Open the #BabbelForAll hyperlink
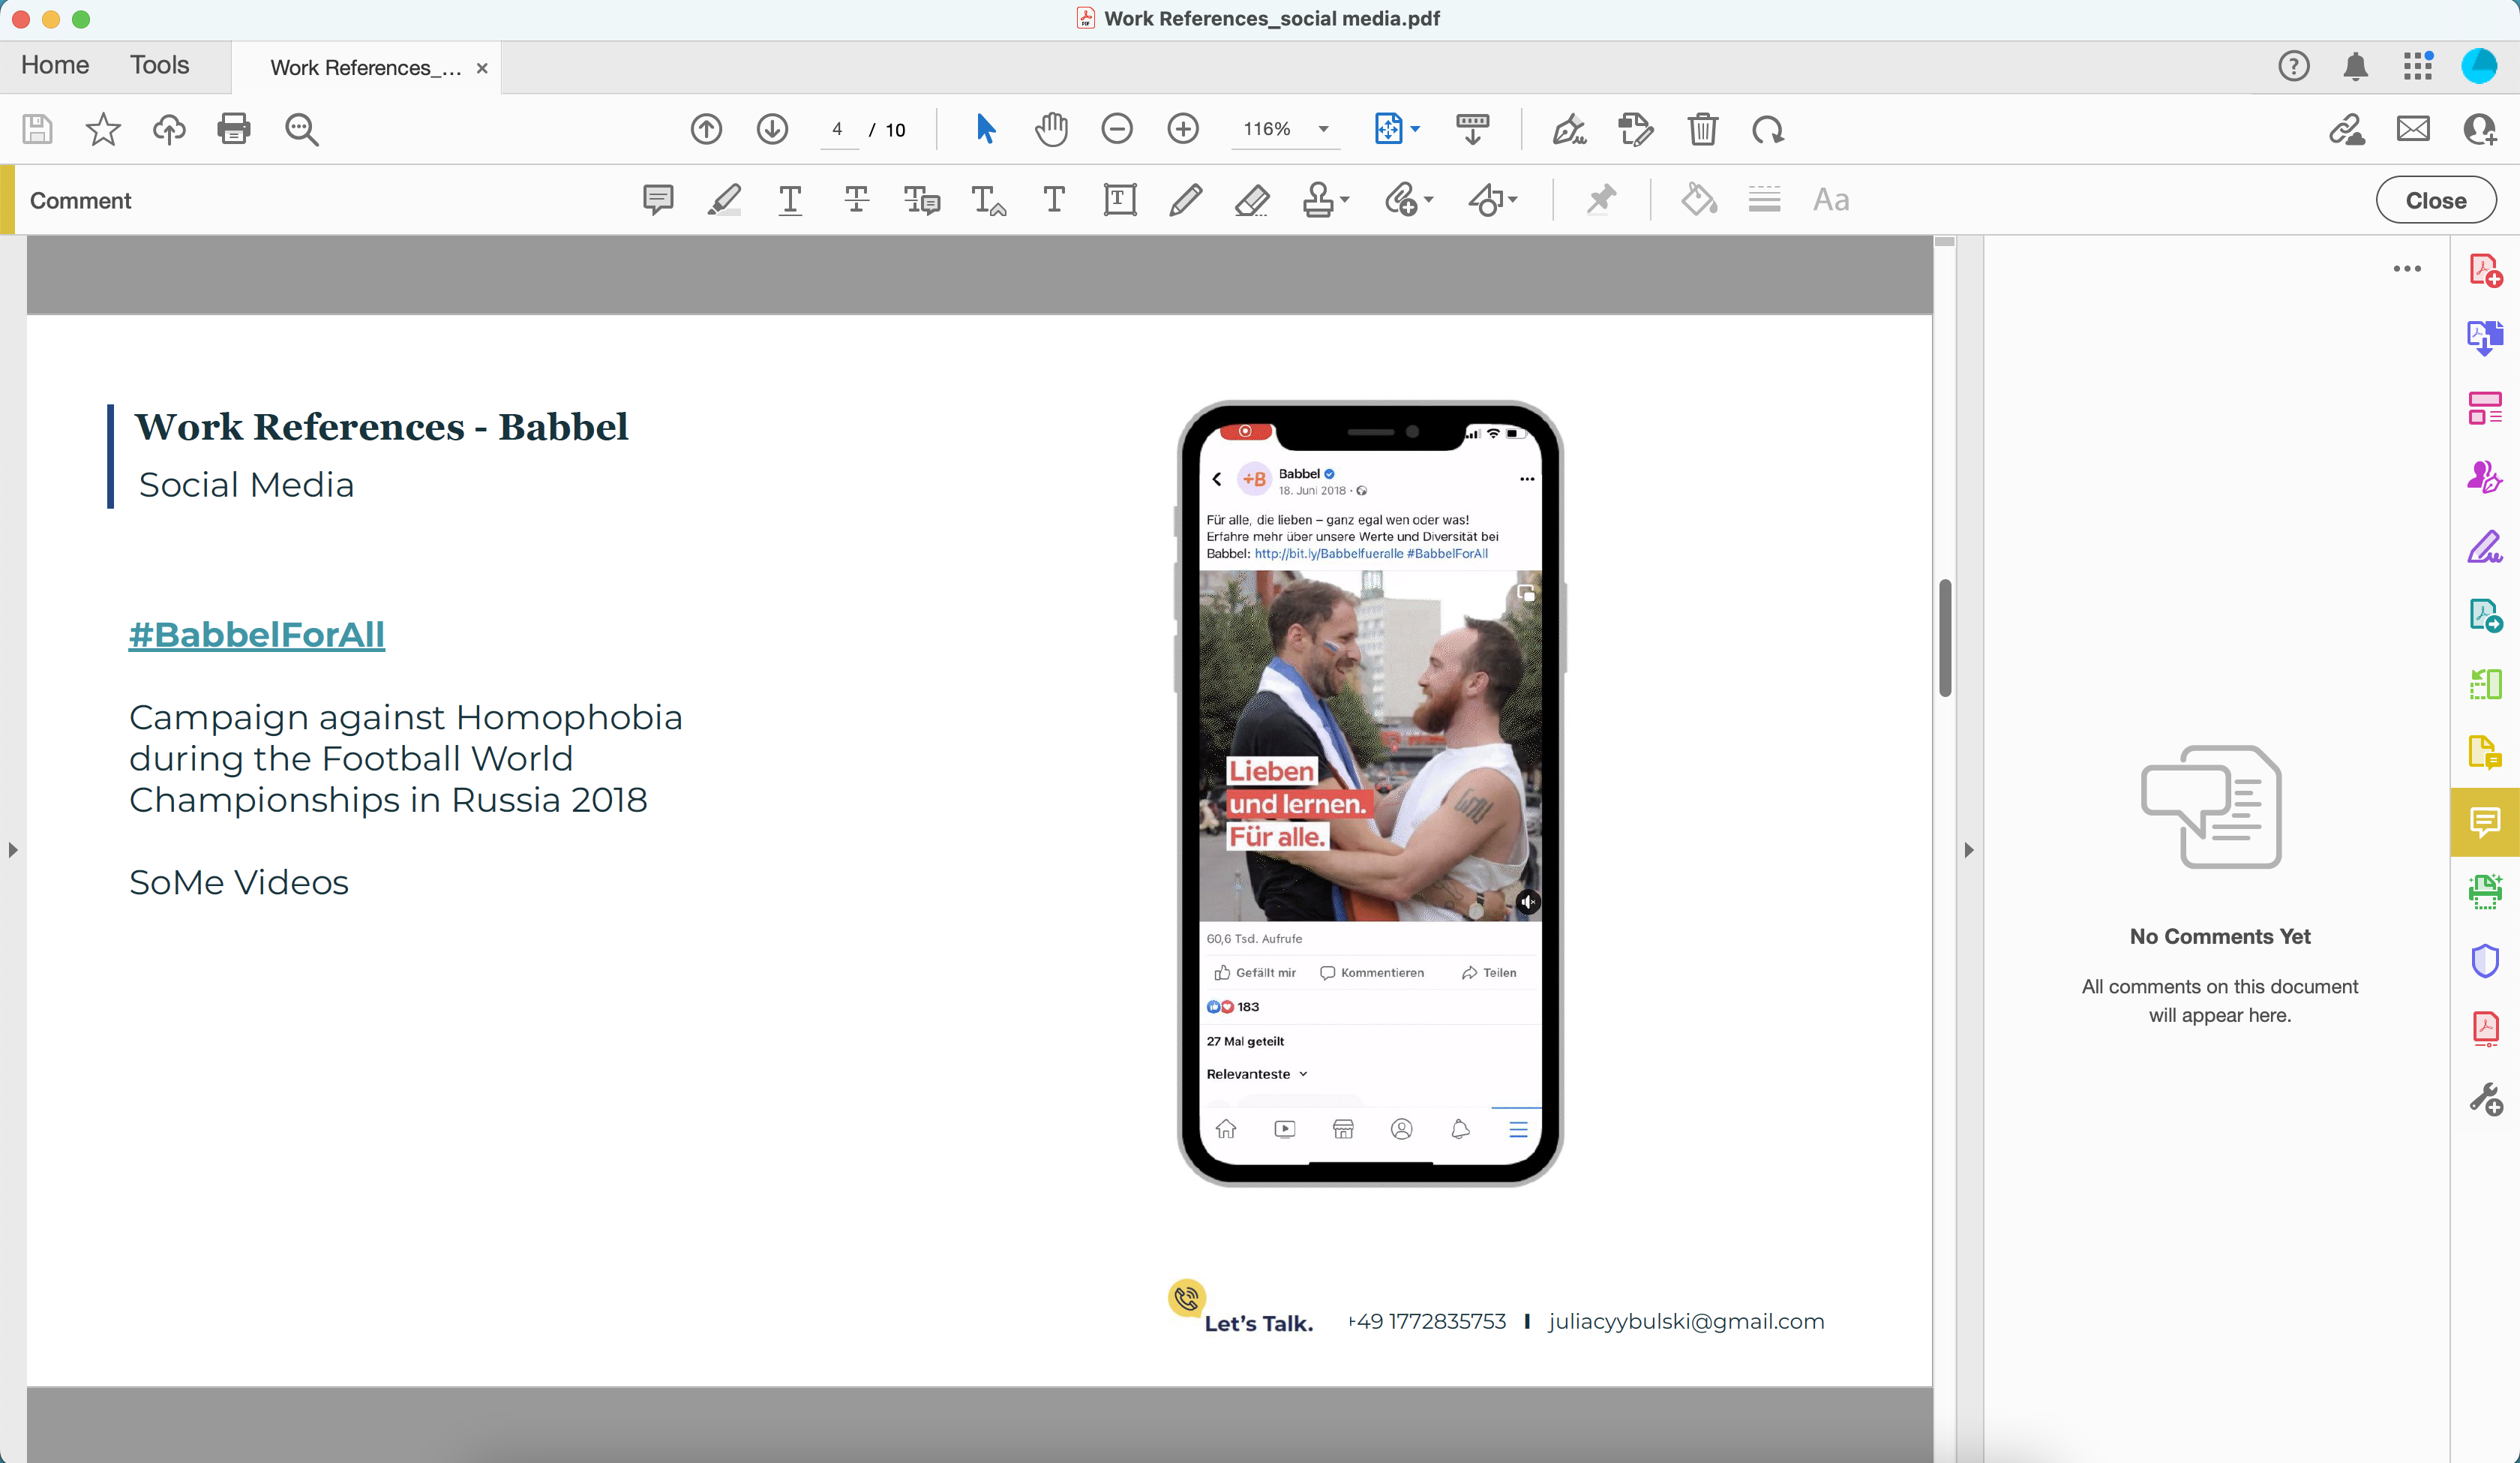The image size is (2520, 1463). pyautogui.click(x=256, y=635)
